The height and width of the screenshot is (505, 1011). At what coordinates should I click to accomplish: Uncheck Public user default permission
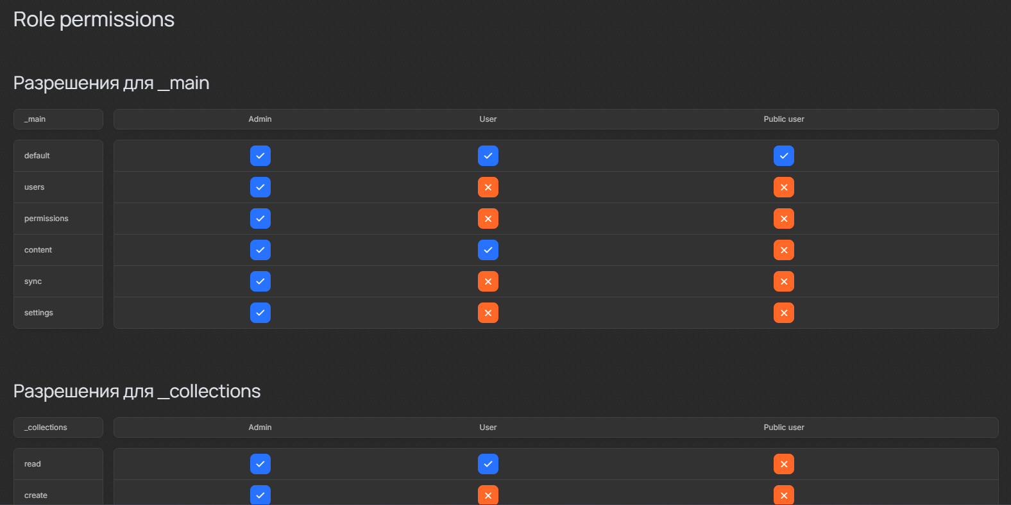783,156
